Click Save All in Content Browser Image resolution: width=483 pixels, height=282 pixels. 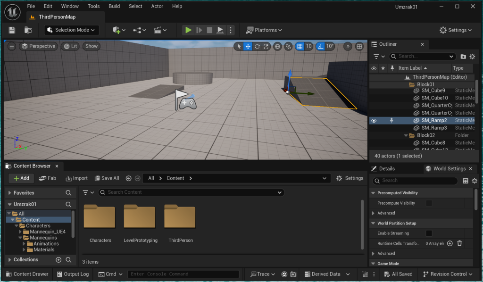point(107,178)
